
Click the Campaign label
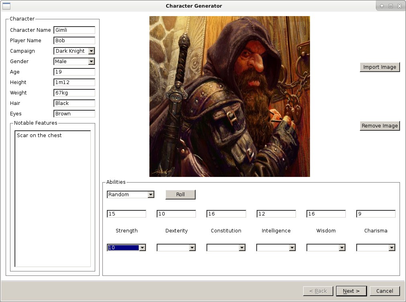(22, 51)
